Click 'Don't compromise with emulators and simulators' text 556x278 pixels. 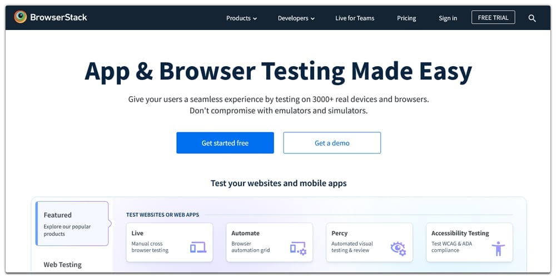(279, 111)
